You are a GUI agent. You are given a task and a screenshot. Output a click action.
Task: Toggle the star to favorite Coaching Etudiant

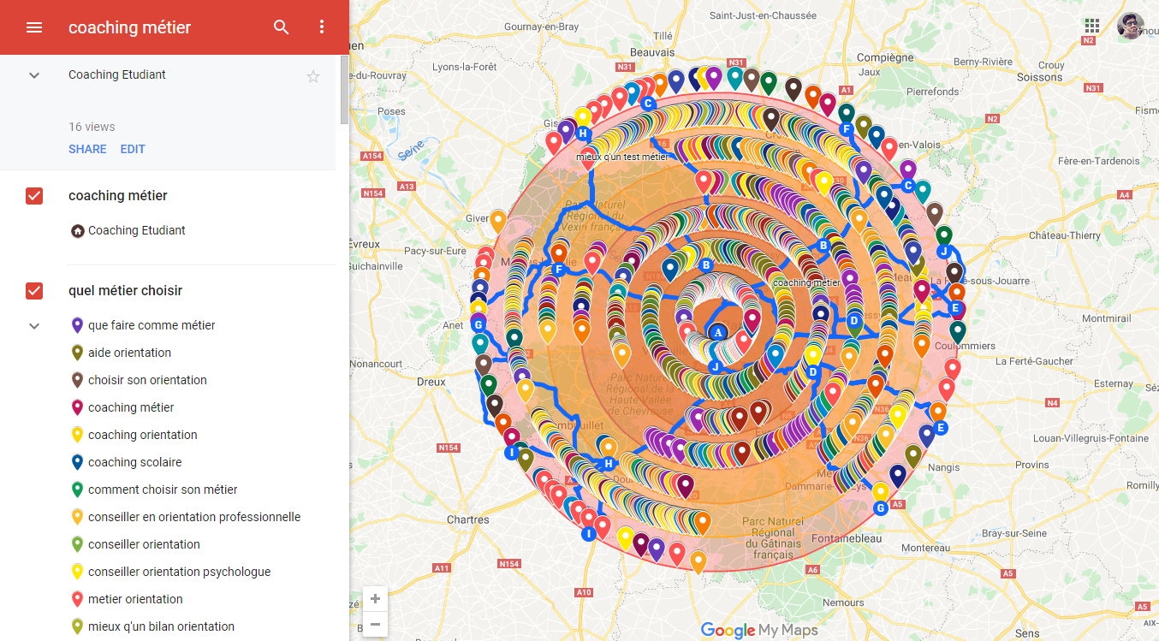click(x=313, y=75)
